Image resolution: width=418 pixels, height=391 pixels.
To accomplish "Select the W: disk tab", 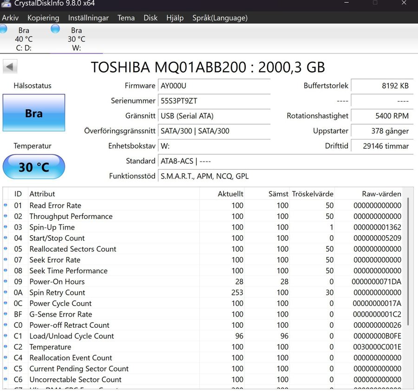I will click(77, 39).
